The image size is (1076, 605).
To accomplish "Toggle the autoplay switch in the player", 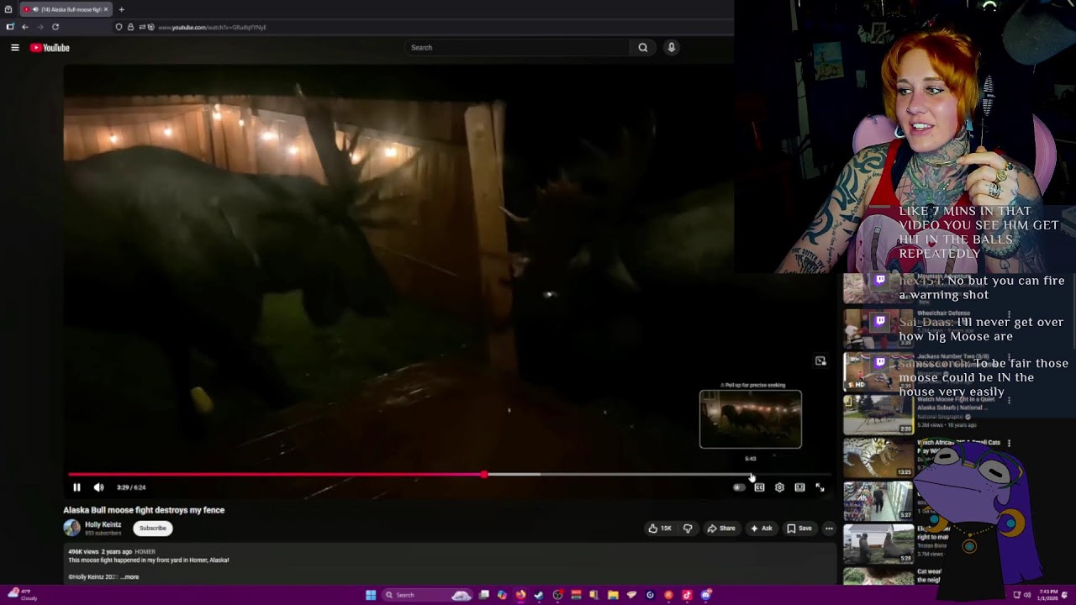I will tap(739, 487).
